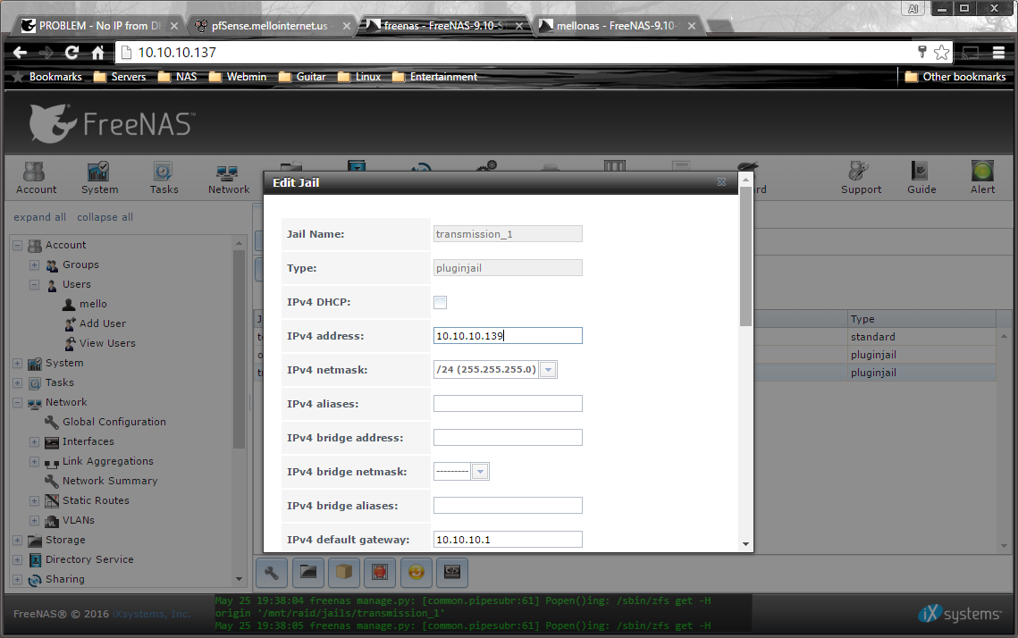Click the IPv4 default gateway field
This screenshot has width=1018, height=638.
point(508,540)
